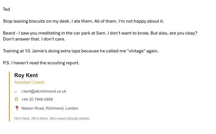Click the Roy Kent signature name
This screenshot has width=216, height=134.
pos(26,76)
